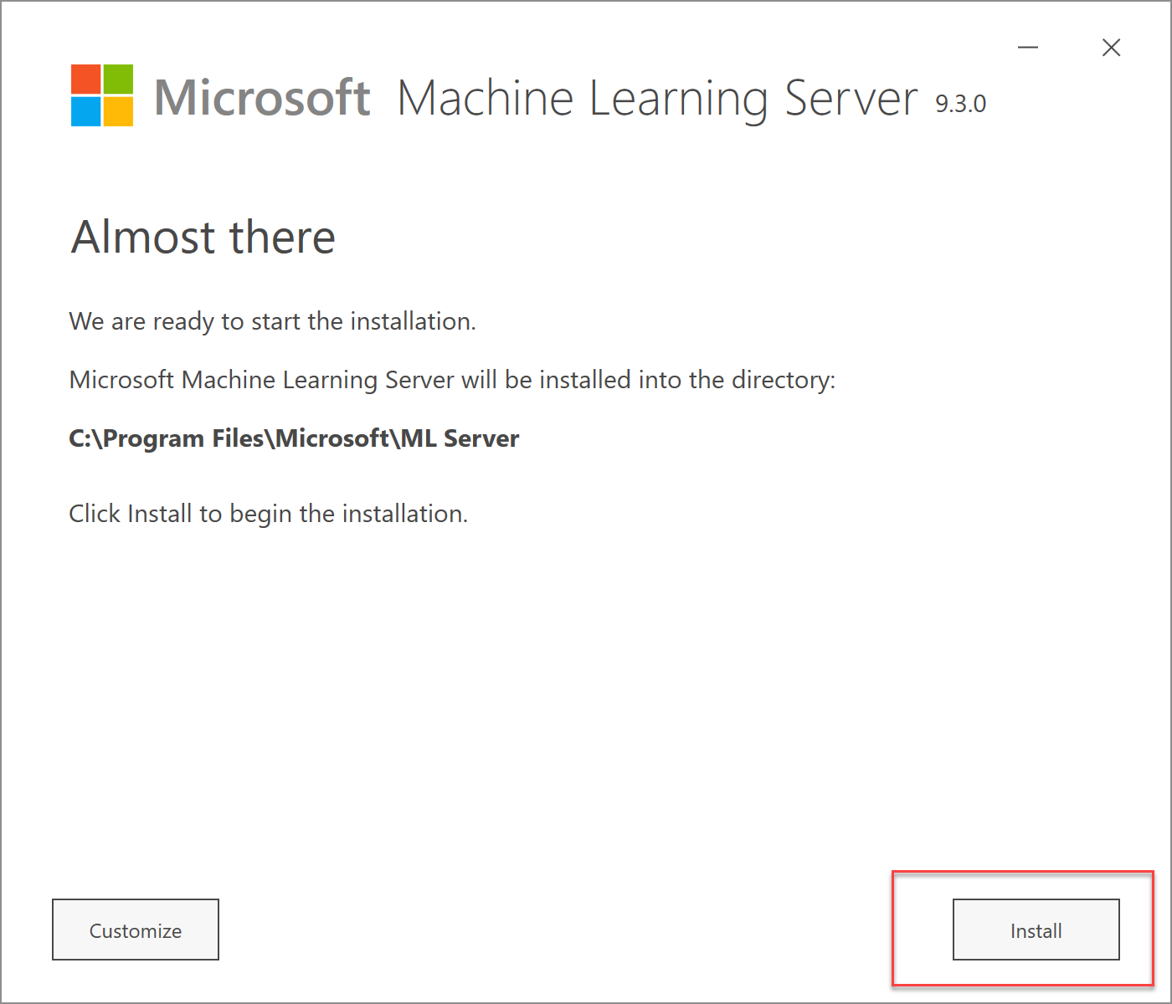
Task: Click the word "Learning" in the header title
Action: coord(678,98)
